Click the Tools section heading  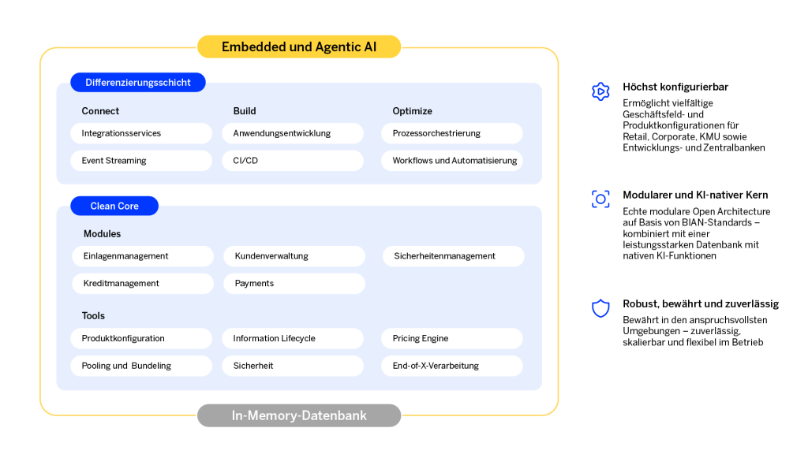pos(93,316)
